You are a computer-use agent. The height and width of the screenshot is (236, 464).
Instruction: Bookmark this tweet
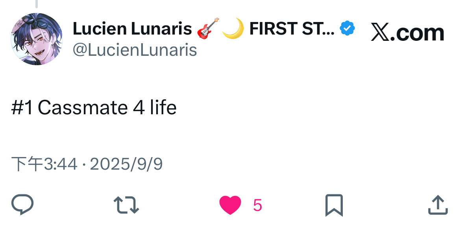[334, 205]
